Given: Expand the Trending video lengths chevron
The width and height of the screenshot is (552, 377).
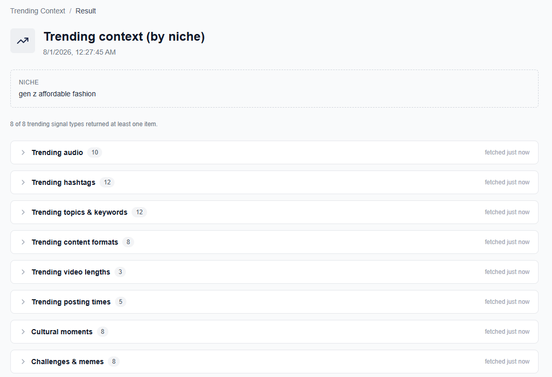Looking at the screenshot, I should point(23,272).
